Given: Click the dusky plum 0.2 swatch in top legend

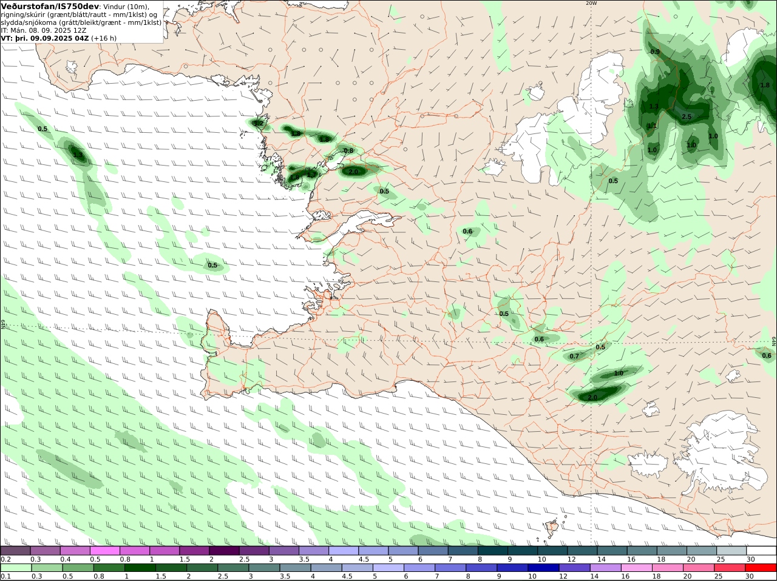Looking at the screenshot, I should click(15, 551).
